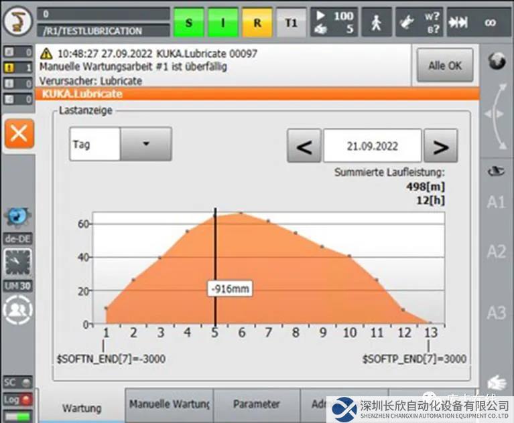Click the -916mm marker on the chart
This screenshot has width=514, height=423.
pos(229,289)
